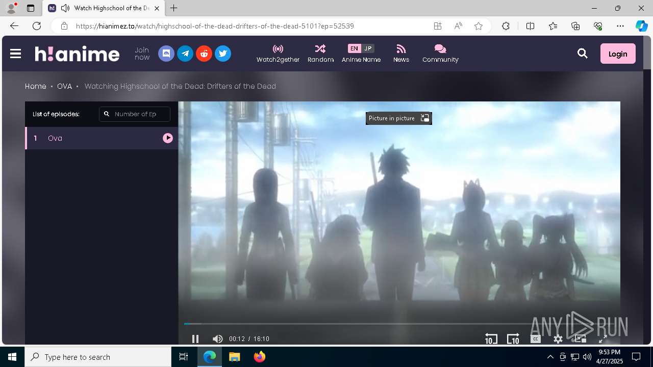Viewport: 653px width, 367px height.
Task: Go to Home breadcrumb
Action: 36,86
